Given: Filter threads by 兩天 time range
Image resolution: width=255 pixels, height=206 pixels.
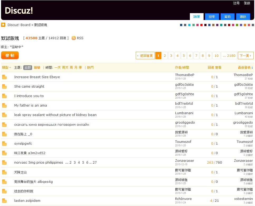Looking at the screenshot, I should pyautogui.click(x=65, y=67).
